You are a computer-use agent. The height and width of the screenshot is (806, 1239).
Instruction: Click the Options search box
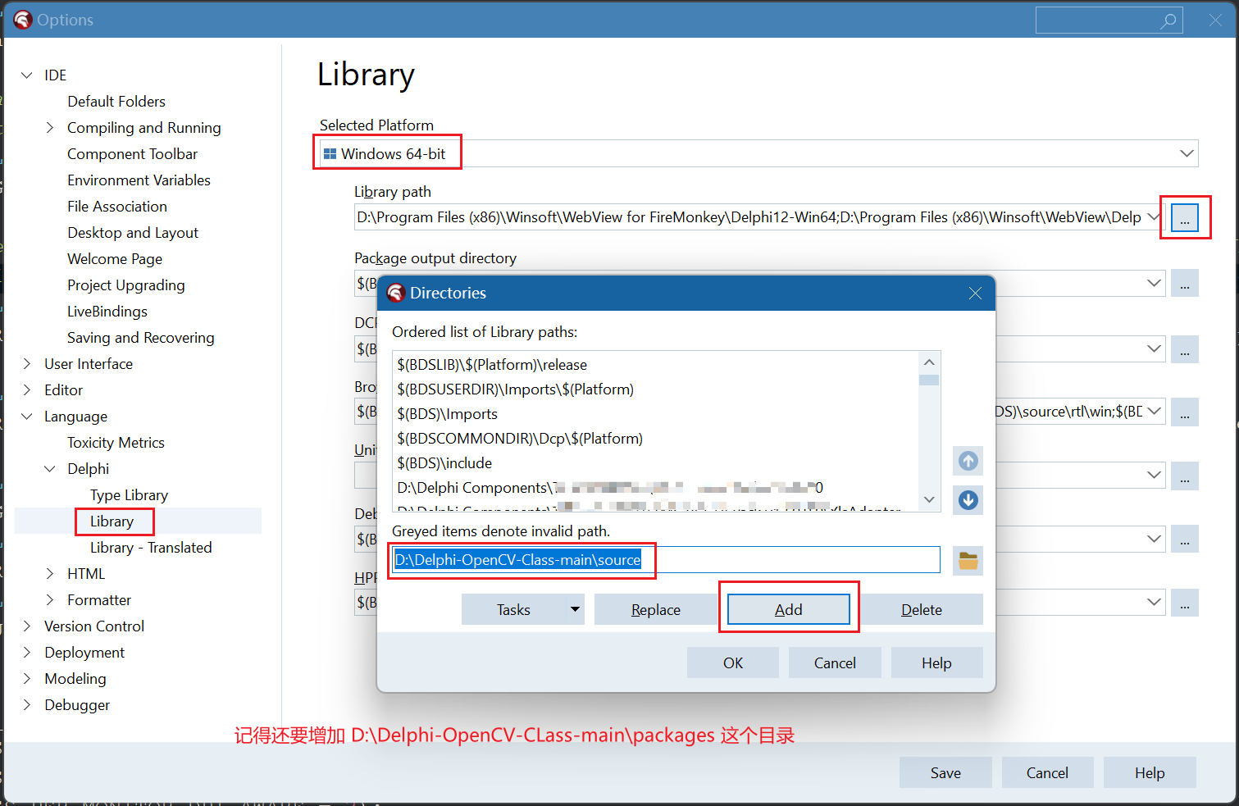1109,20
